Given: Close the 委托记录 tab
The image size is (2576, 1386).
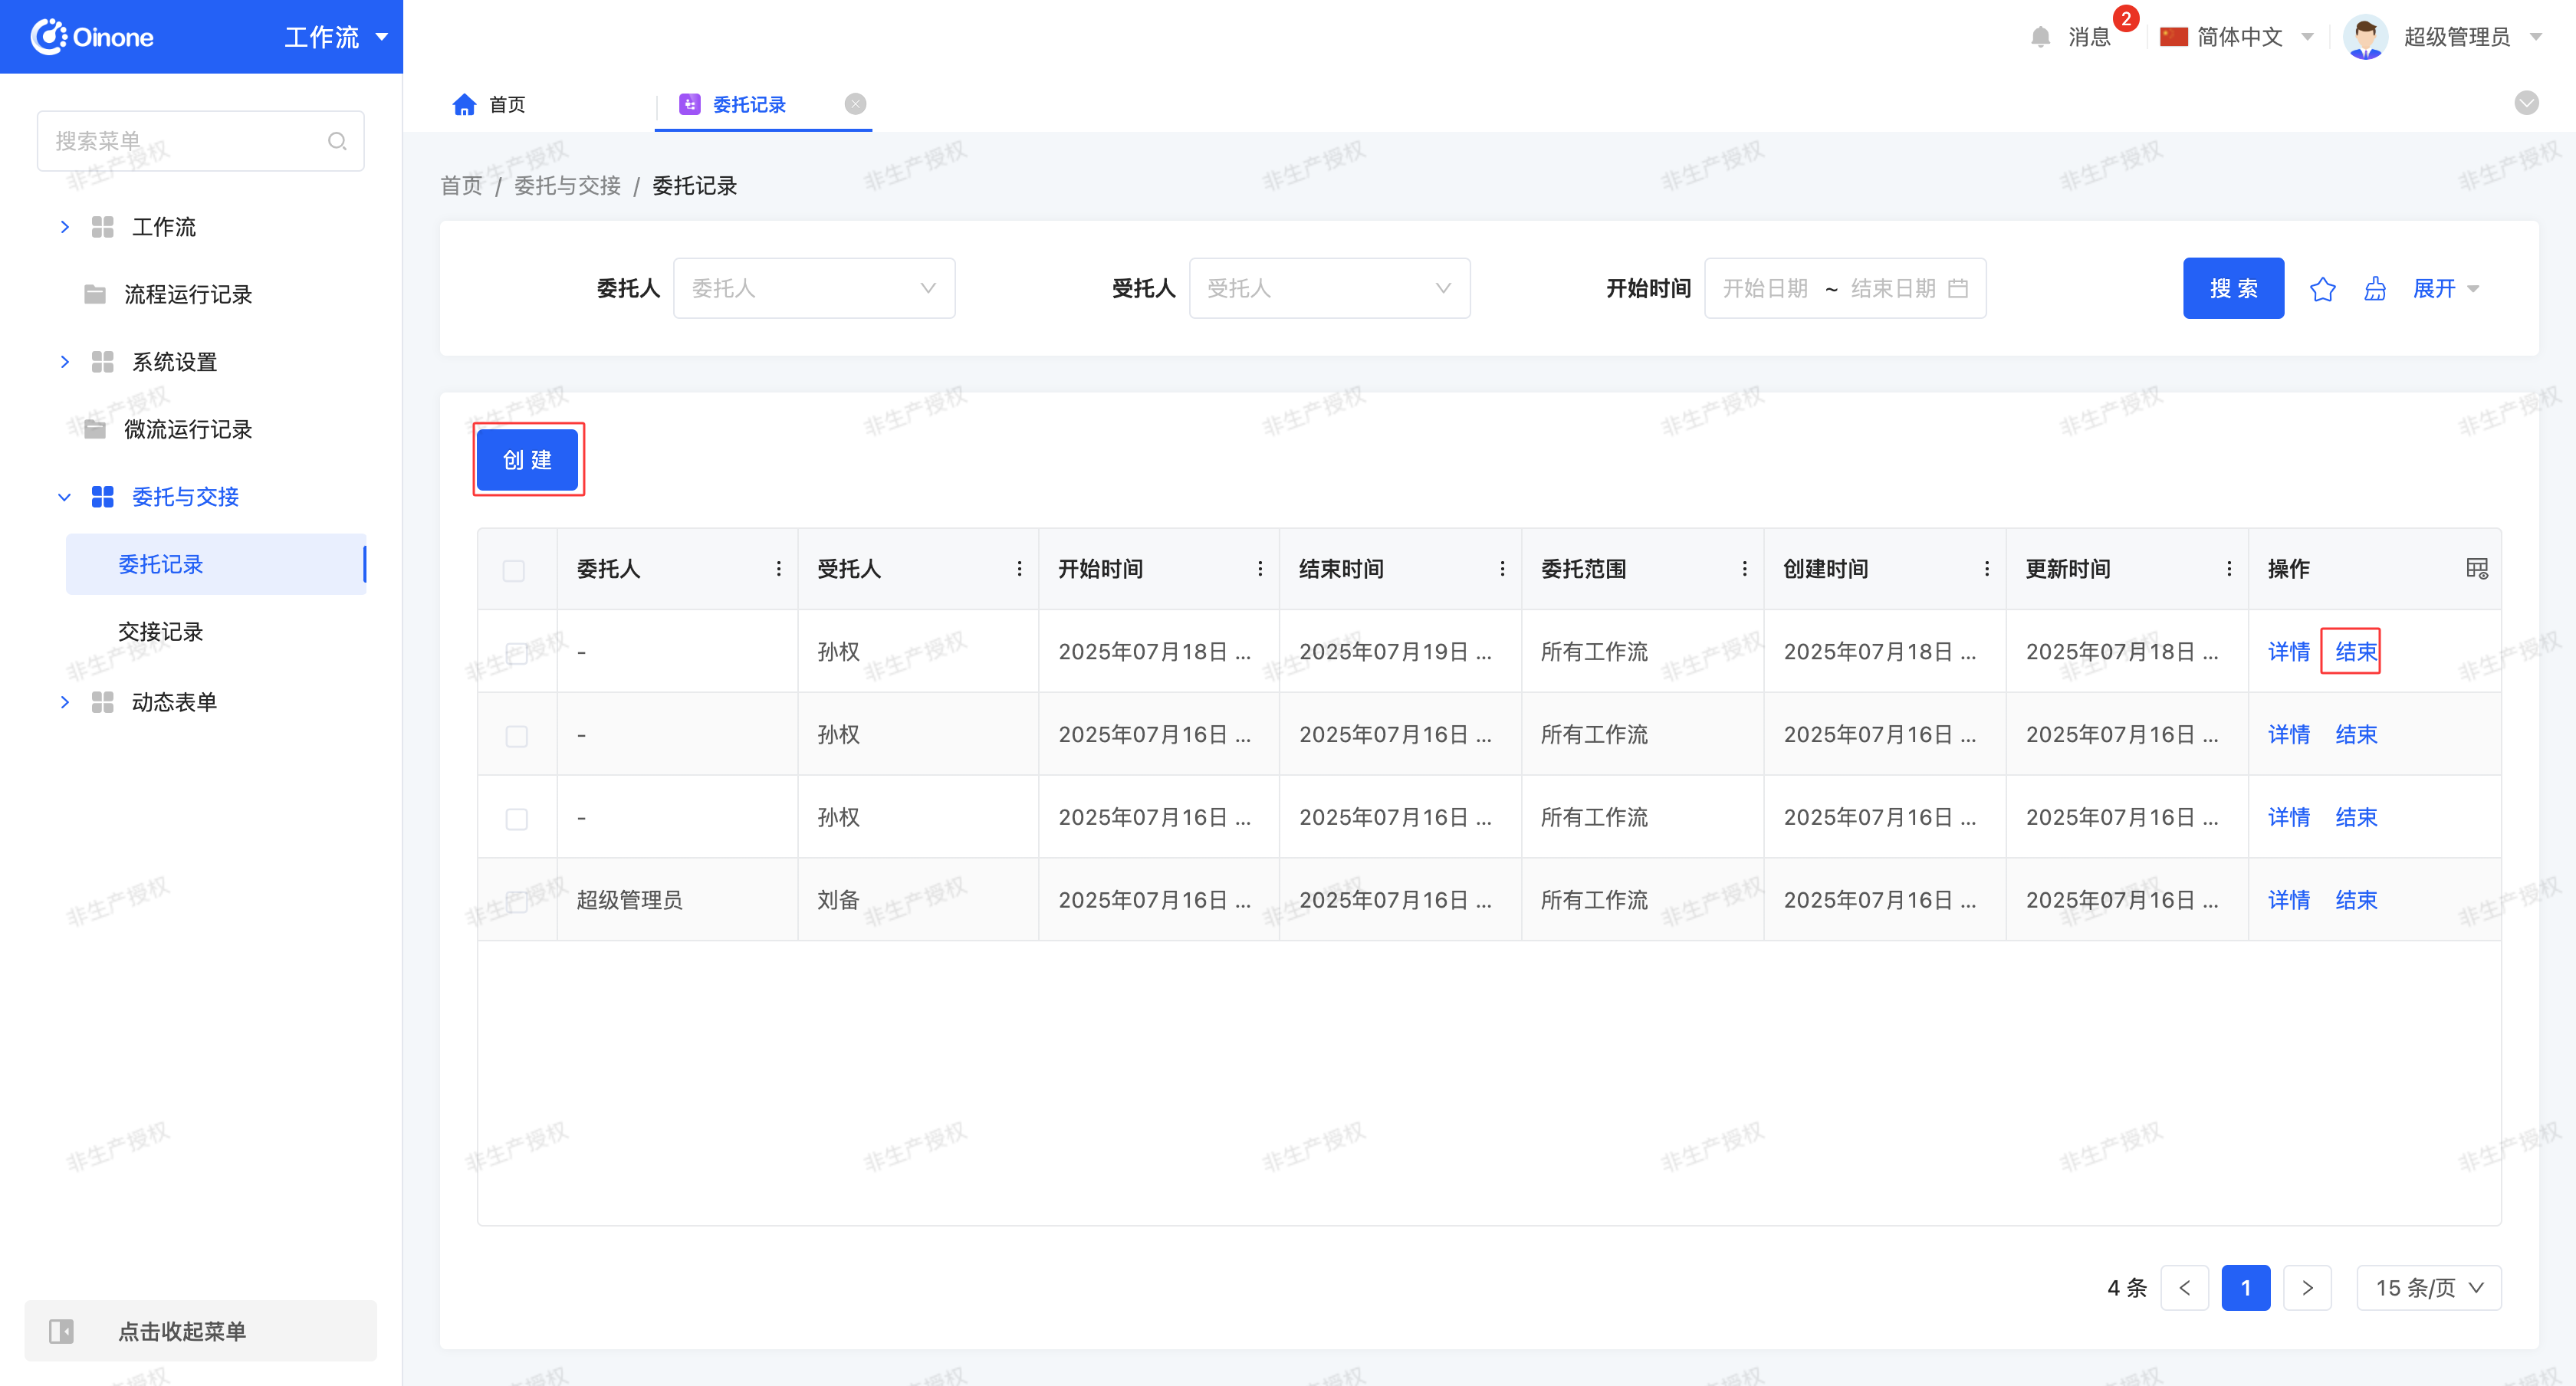Looking at the screenshot, I should pyautogui.click(x=855, y=104).
